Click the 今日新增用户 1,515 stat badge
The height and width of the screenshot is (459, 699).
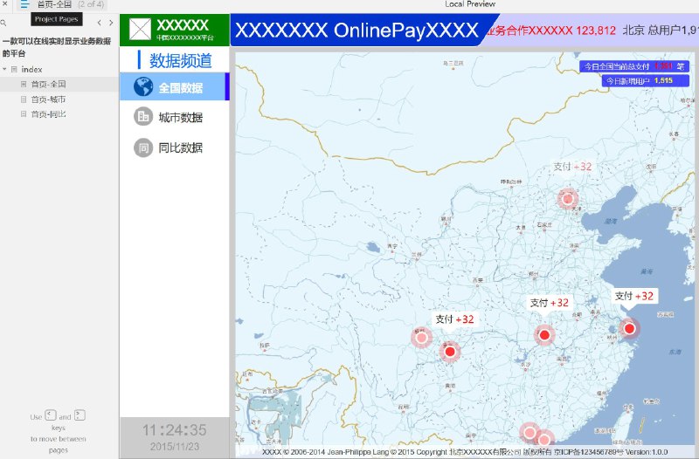coord(646,80)
